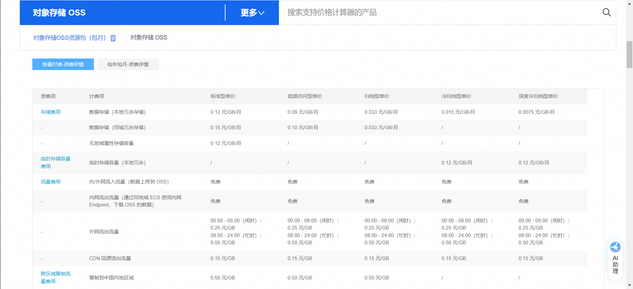Open 对象存储OSS资源包（包月）link
Viewport: 633px width, 289px height.
70,38
